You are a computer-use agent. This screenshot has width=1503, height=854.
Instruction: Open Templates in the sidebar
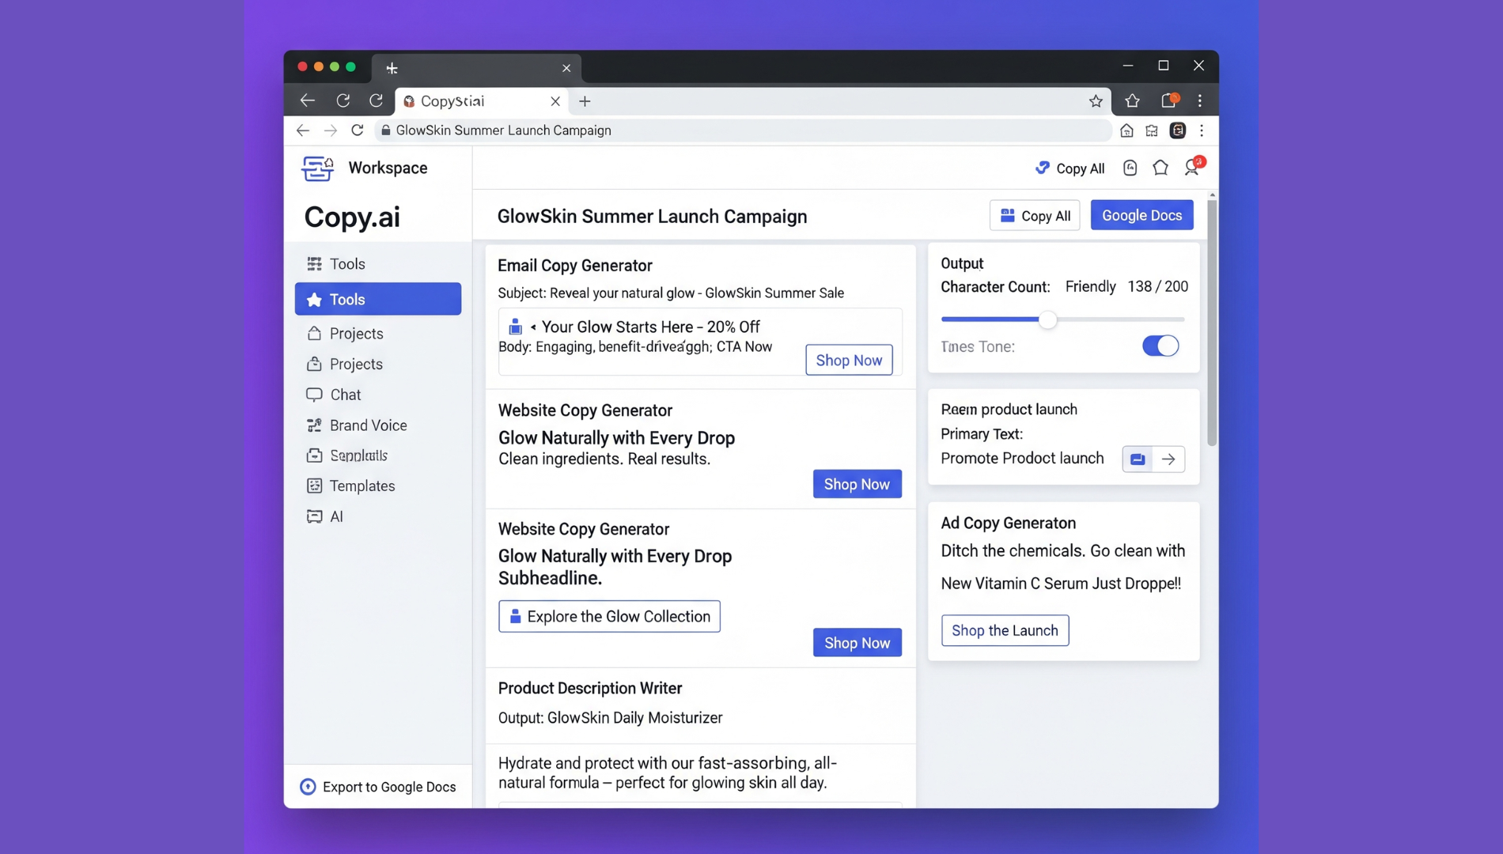coord(378,486)
